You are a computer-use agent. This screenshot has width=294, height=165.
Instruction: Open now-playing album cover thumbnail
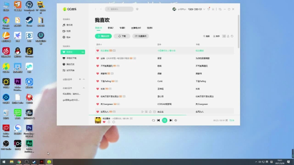98,120
